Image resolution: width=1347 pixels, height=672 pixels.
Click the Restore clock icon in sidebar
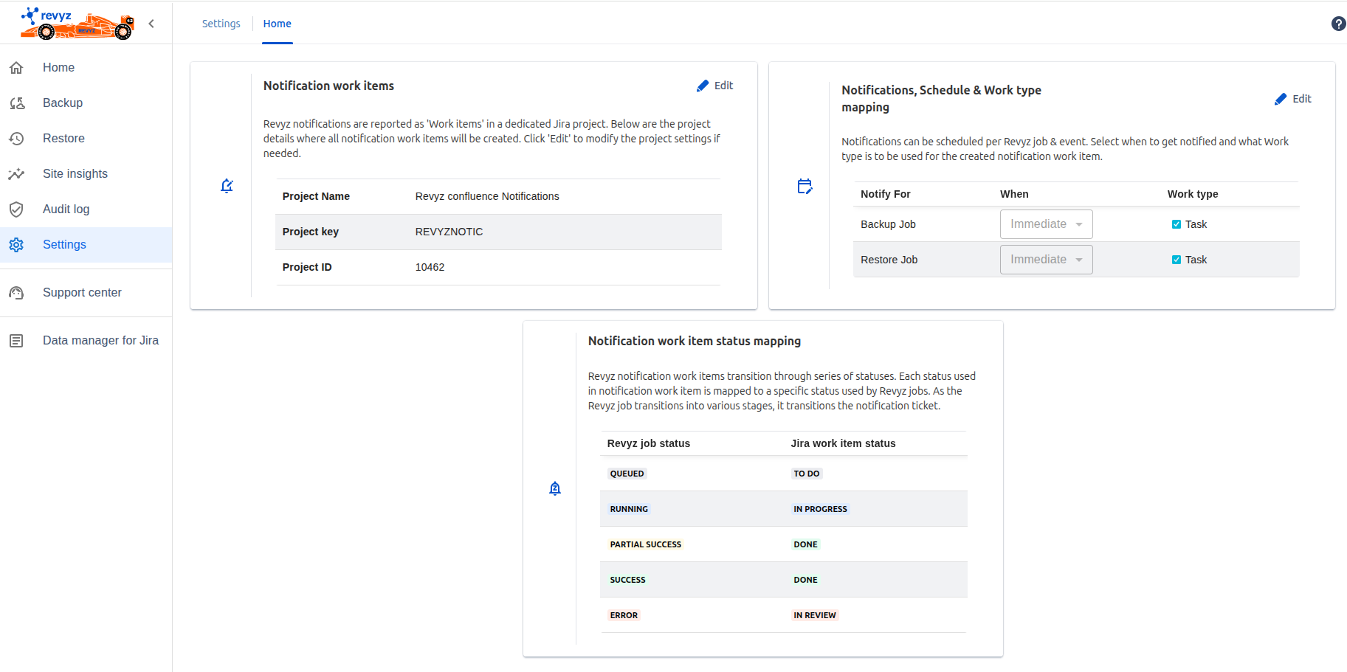click(x=16, y=139)
